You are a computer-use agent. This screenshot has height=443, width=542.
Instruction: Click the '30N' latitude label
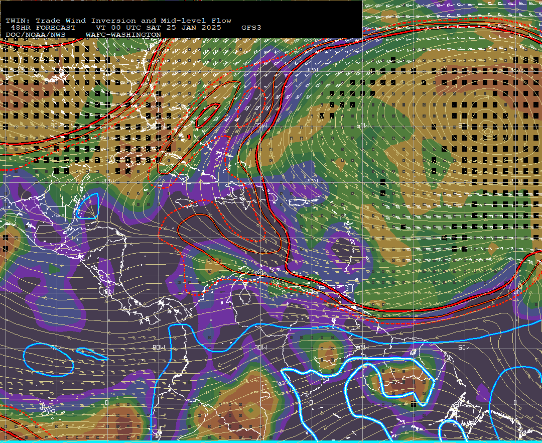(311, 70)
